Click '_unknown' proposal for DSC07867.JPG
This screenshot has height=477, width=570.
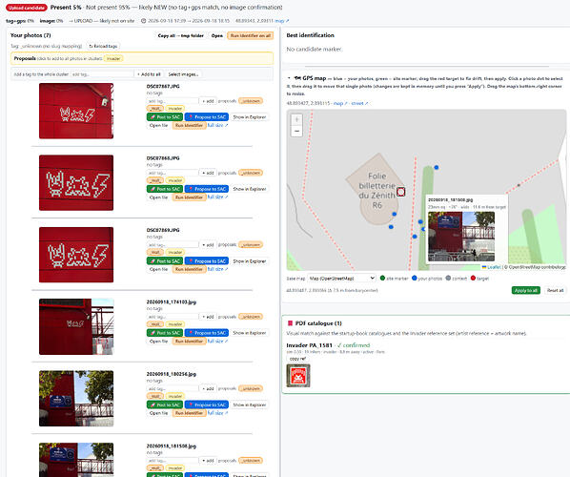(x=251, y=101)
